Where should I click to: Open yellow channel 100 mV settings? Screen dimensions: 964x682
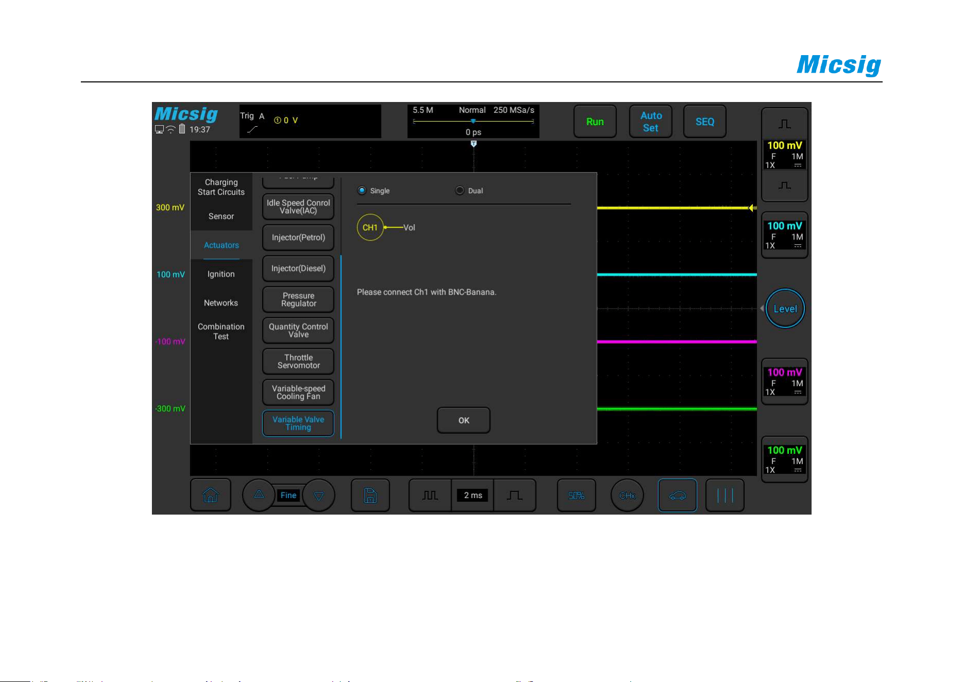pos(784,155)
